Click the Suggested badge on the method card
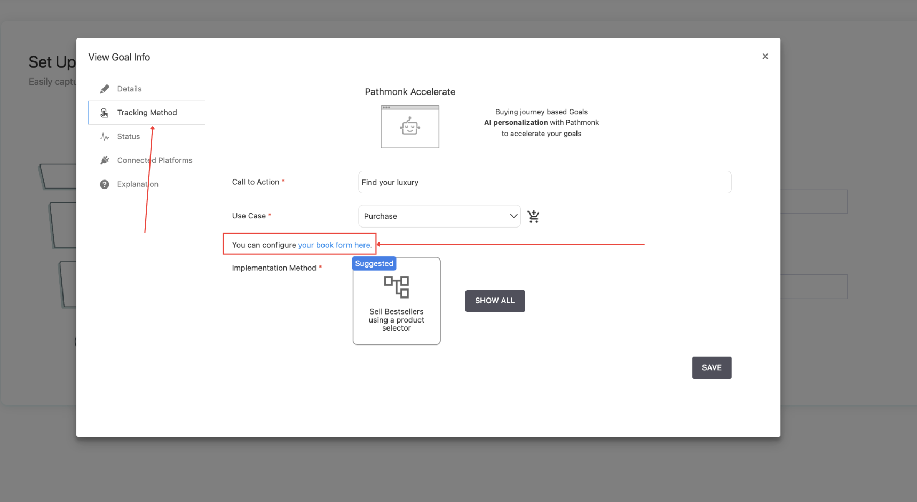 (x=374, y=264)
